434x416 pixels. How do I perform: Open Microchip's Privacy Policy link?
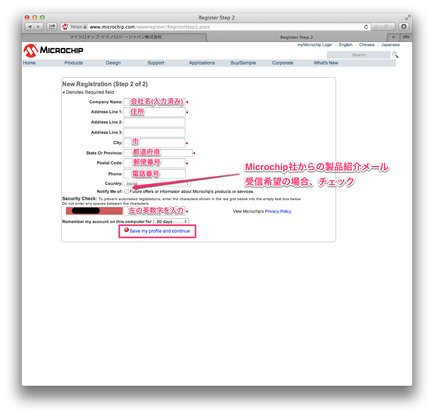point(278,211)
